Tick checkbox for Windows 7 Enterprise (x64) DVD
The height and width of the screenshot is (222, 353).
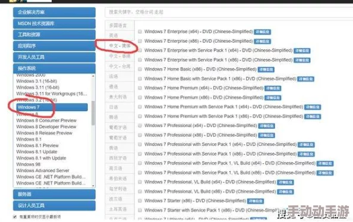pos(140,31)
